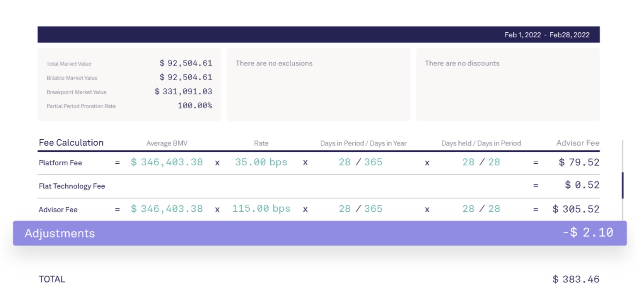Click the TOTAL amount $383.46

coord(576,279)
